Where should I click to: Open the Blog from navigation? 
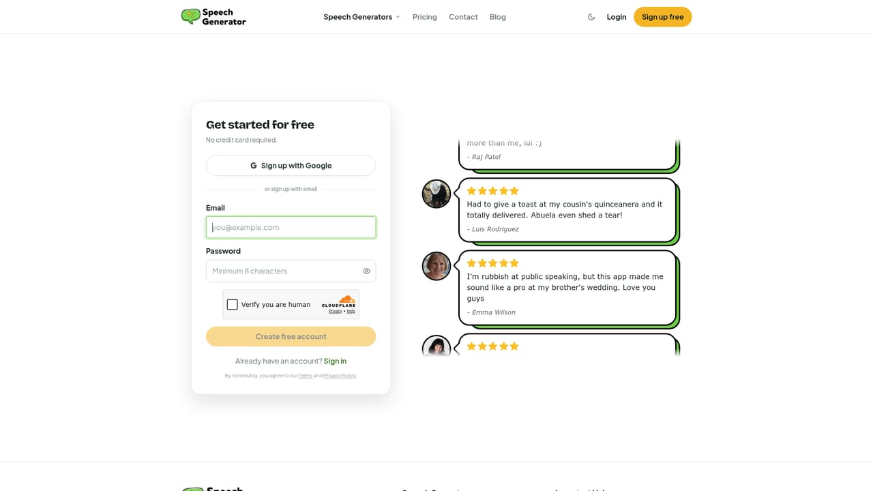tap(498, 17)
